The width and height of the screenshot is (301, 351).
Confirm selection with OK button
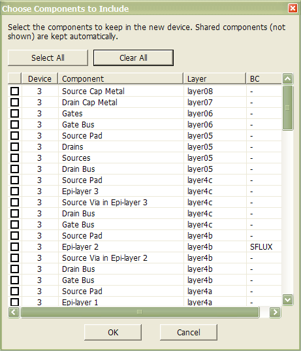(113, 333)
